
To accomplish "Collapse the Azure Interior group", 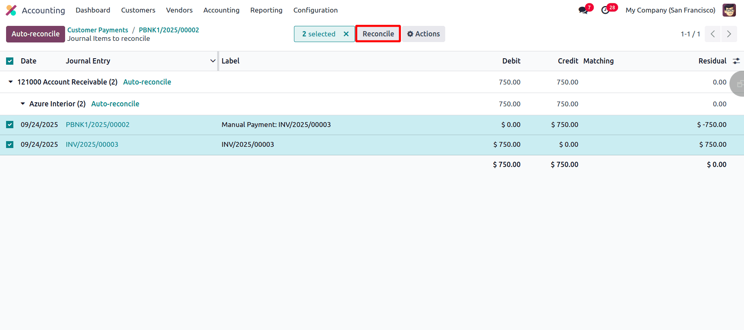I will tap(23, 104).
